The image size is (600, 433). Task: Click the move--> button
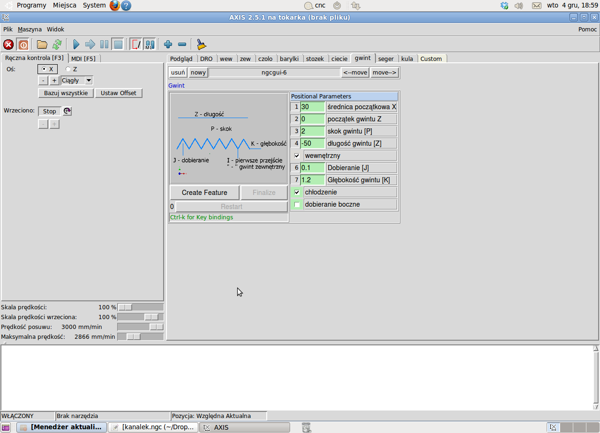(x=385, y=72)
